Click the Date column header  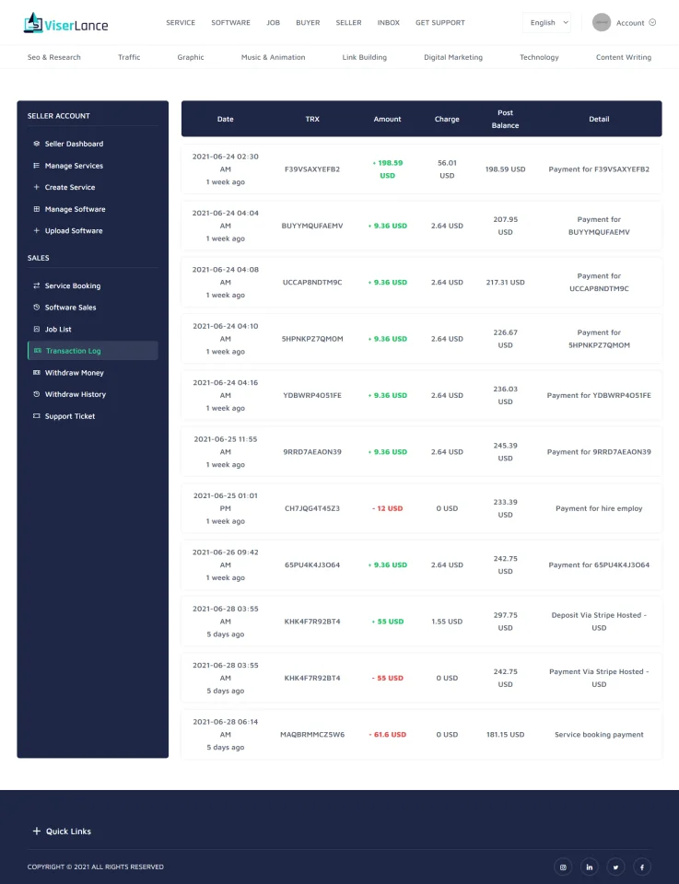pyautogui.click(x=226, y=119)
